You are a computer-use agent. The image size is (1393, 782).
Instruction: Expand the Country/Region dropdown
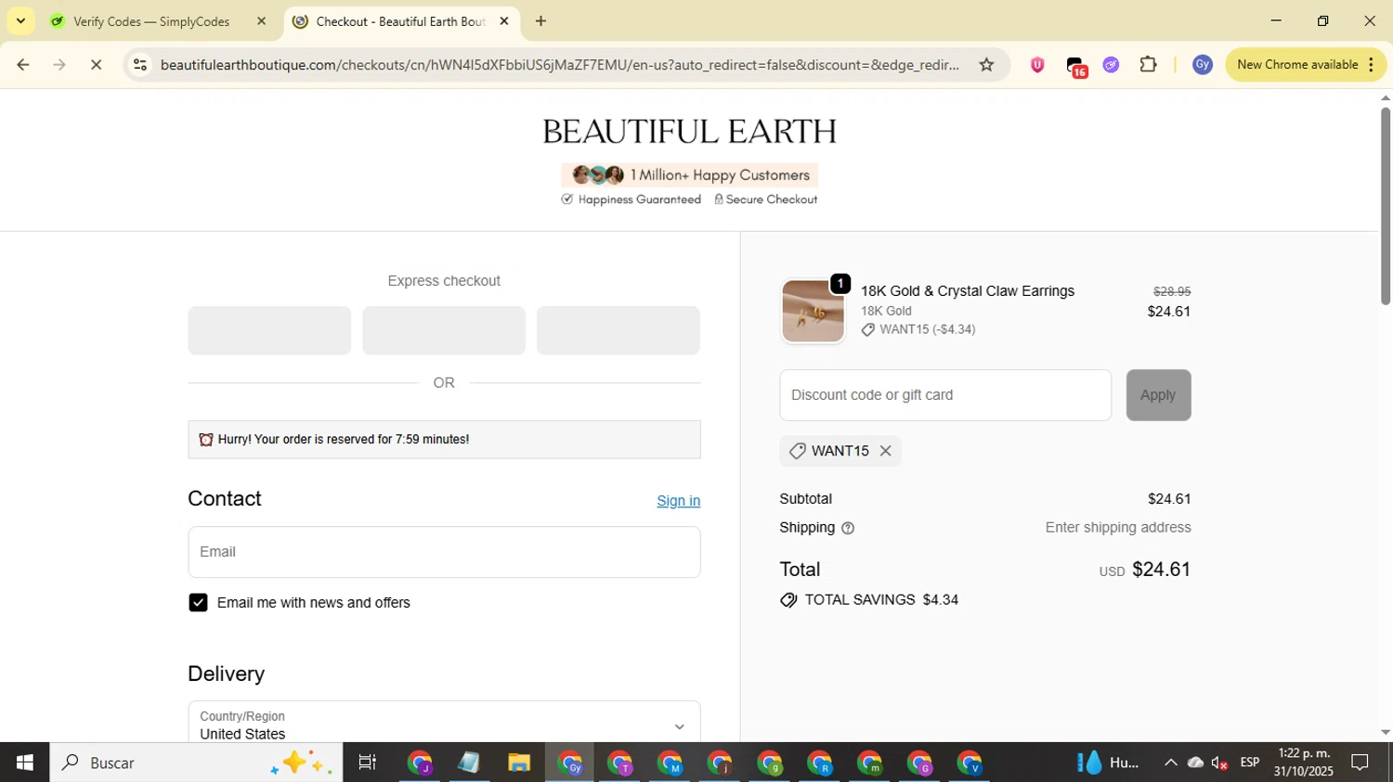pos(444,725)
